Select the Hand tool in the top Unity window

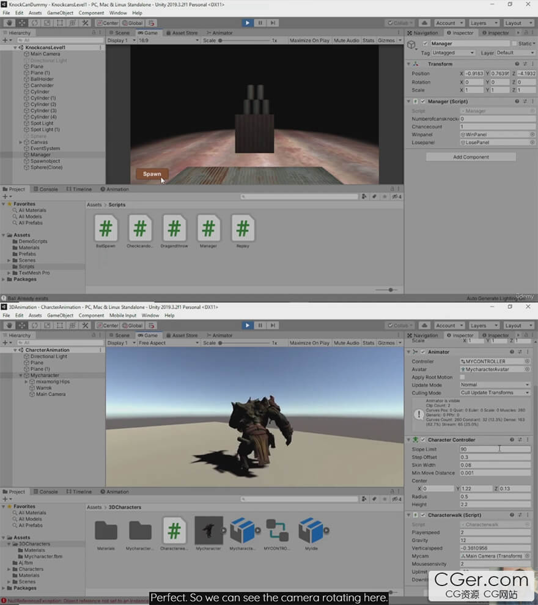coord(9,23)
